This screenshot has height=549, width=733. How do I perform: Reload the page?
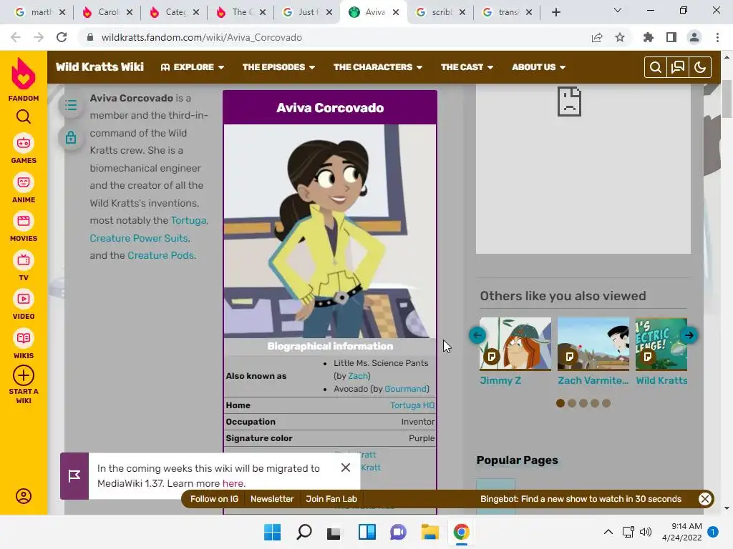click(62, 37)
